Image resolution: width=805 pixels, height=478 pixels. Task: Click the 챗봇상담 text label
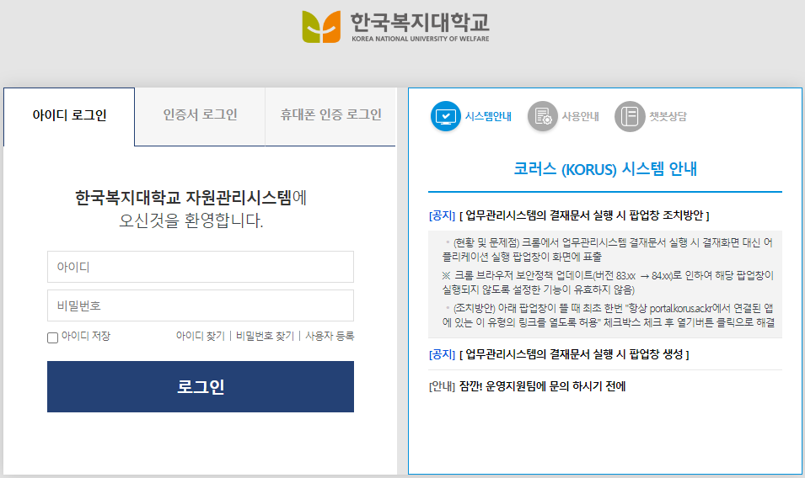tap(668, 117)
